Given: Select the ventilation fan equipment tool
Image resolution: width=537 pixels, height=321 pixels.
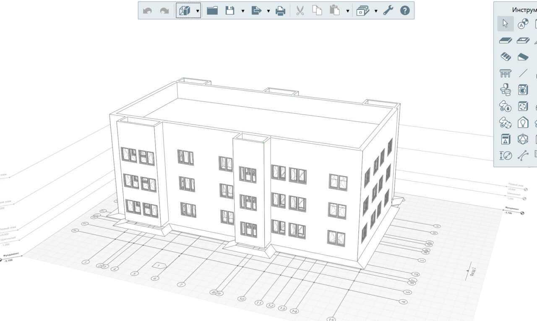Looking at the screenshot, I should [x=523, y=106].
